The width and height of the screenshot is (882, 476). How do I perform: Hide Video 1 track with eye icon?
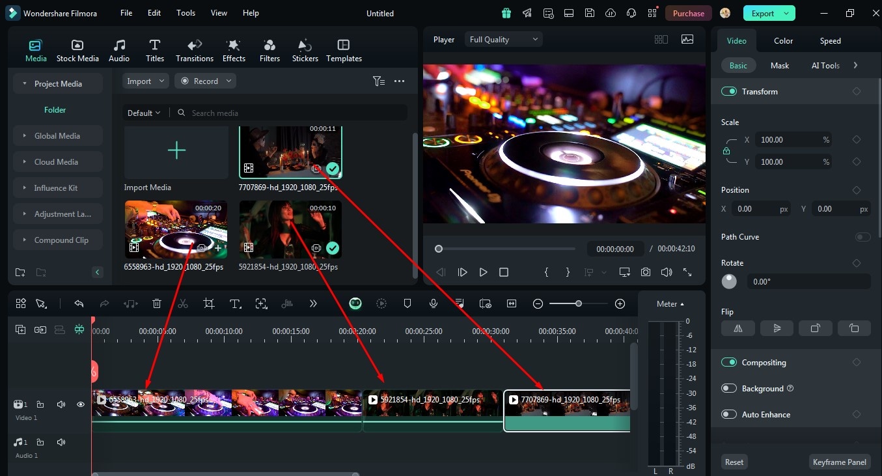point(81,404)
